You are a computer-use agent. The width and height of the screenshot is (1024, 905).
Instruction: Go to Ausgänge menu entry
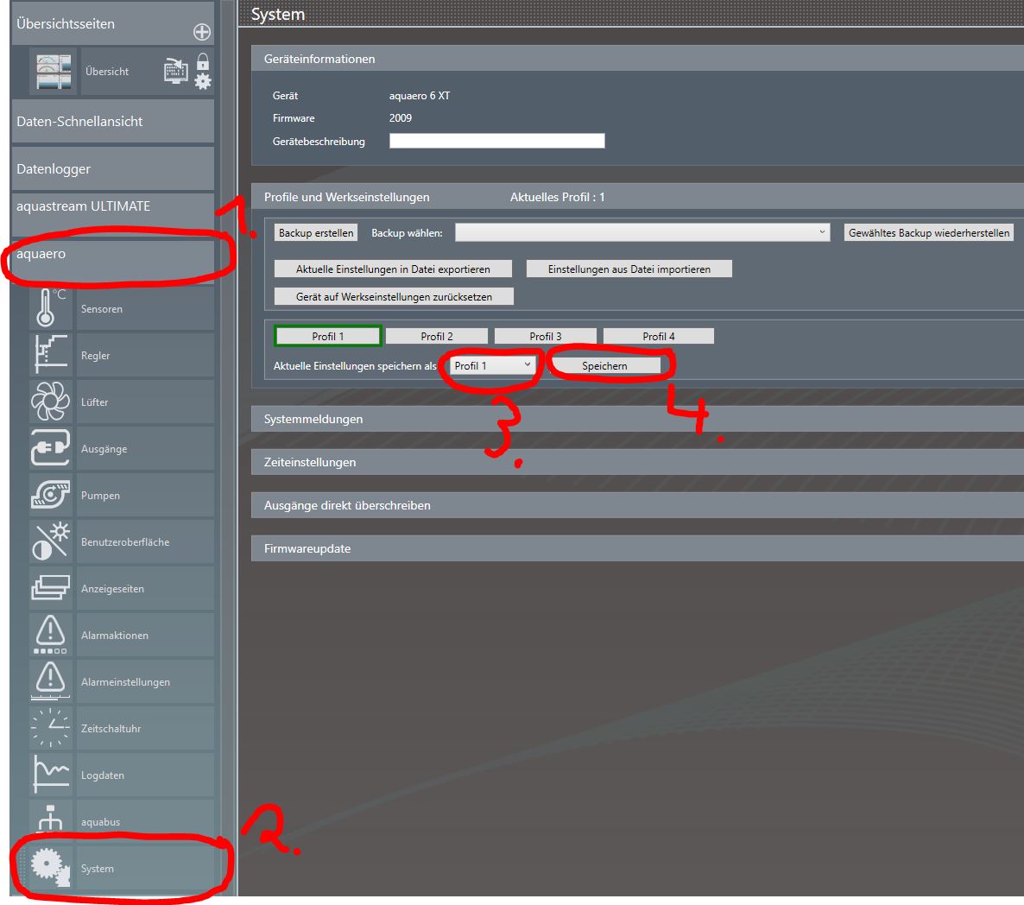[145, 448]
